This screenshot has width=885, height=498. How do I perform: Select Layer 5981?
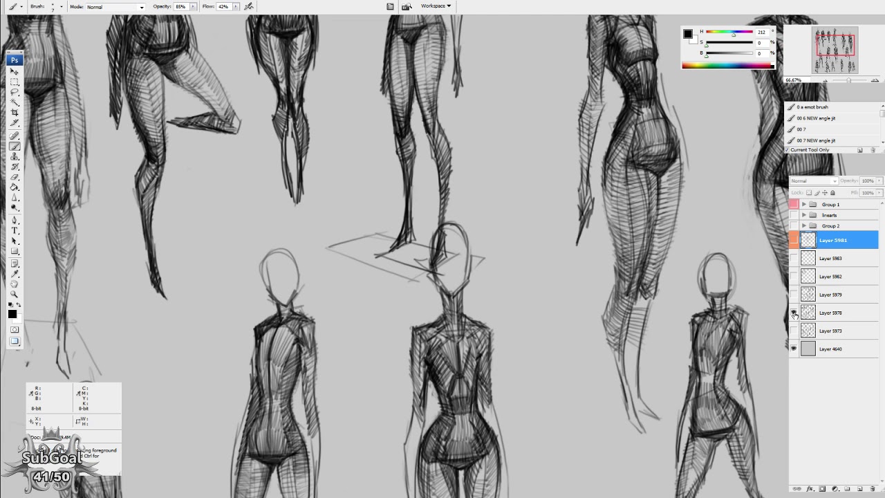pos(835,240)
